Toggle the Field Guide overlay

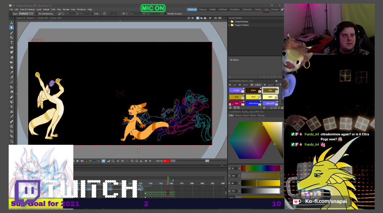(193, 18)
